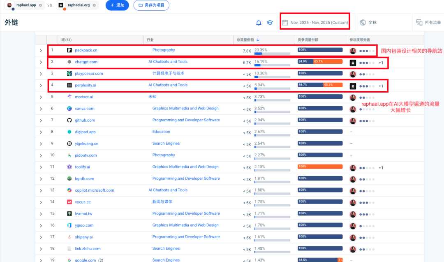Click the learnai.tw favicon
Viewport: 444px width, 262px height.
click(x=69, y=213)
